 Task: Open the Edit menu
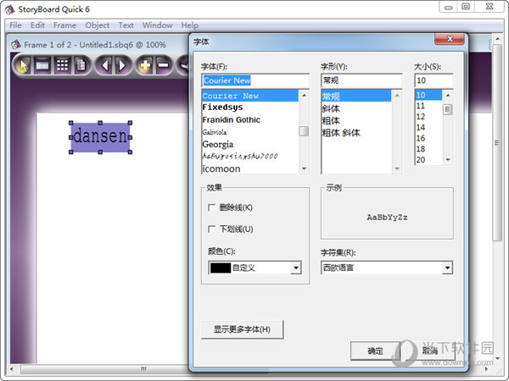pyautogui.click(x=37, y=25)
